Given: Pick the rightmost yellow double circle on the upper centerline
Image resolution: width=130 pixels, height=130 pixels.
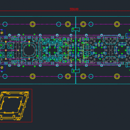Looking at the screenshot, I should tap(117, 24).
